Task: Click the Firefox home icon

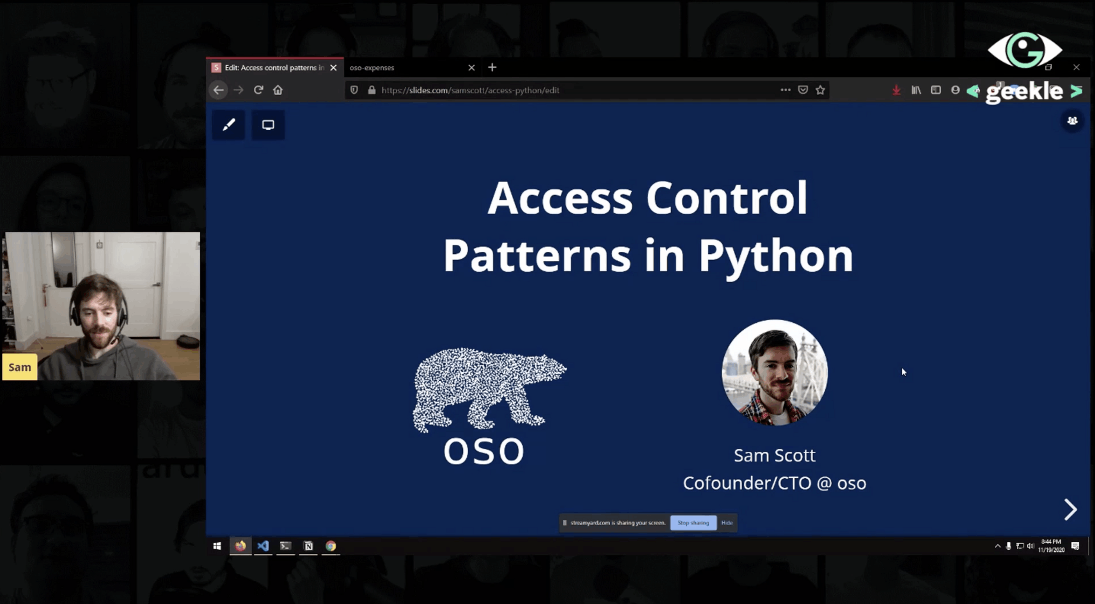Action: (278, 90)
